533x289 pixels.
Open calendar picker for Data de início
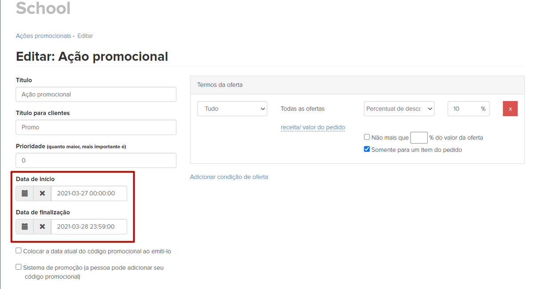point(25,194)
